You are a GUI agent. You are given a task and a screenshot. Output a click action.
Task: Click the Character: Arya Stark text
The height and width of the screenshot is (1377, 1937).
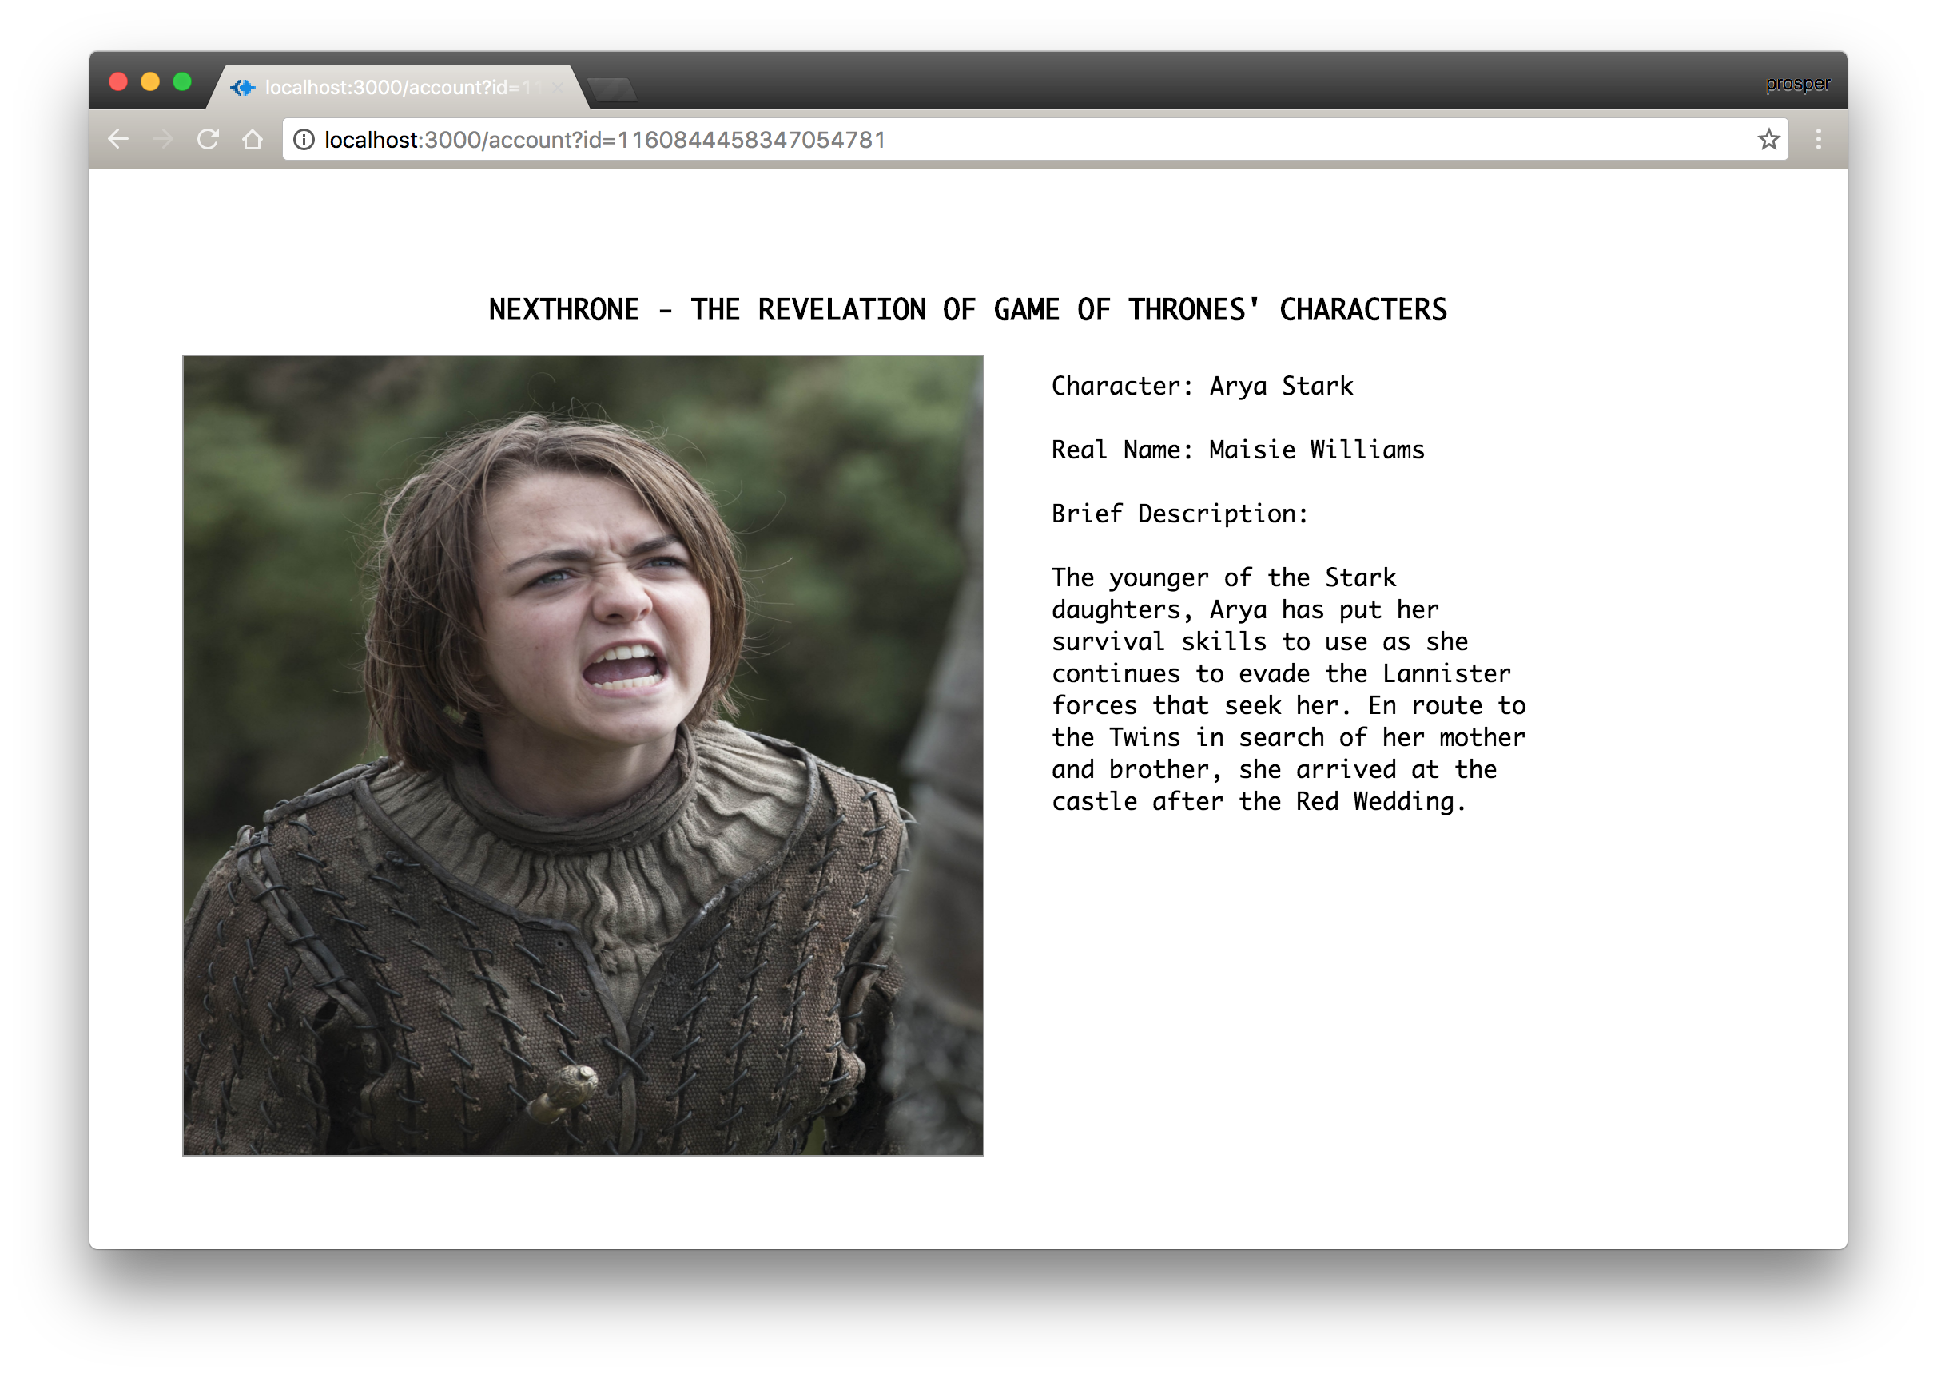pyautogui.click(x=1201, y=386)
